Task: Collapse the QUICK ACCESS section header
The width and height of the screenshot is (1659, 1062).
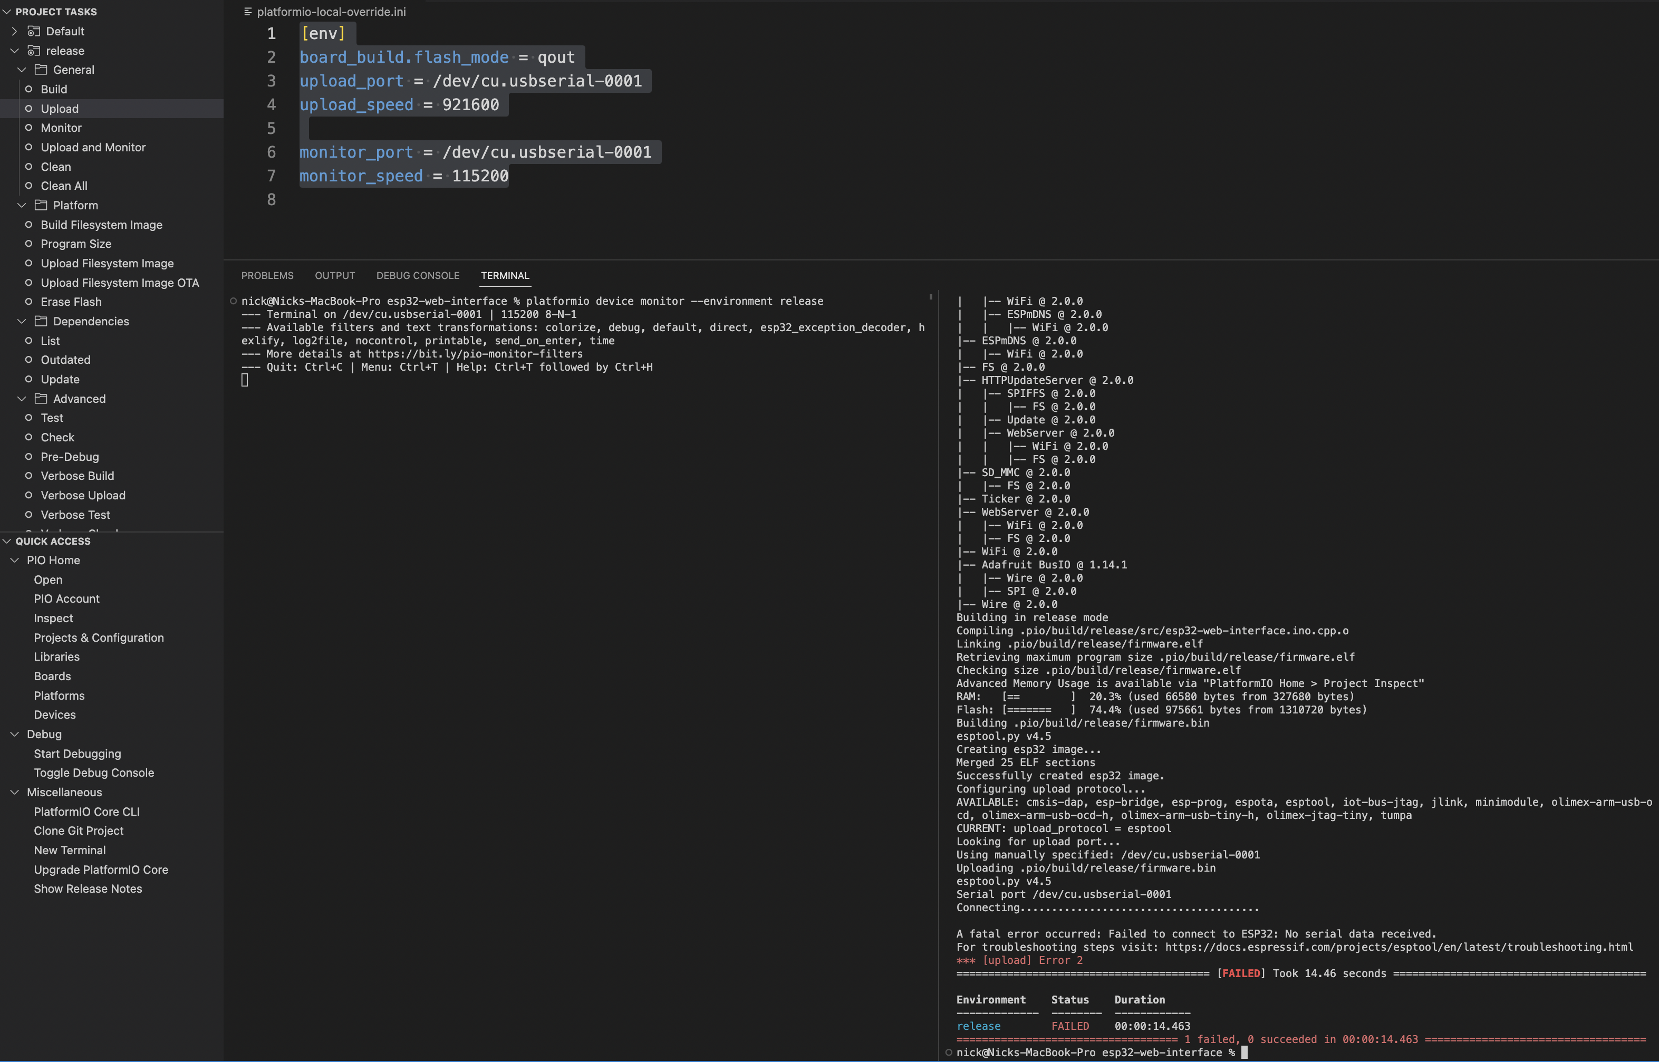Action: 7,540
